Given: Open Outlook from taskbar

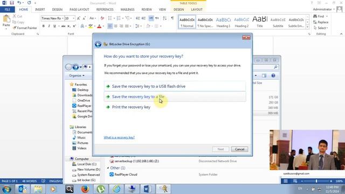Looking at the screenshot, I should tap(23, 189).
